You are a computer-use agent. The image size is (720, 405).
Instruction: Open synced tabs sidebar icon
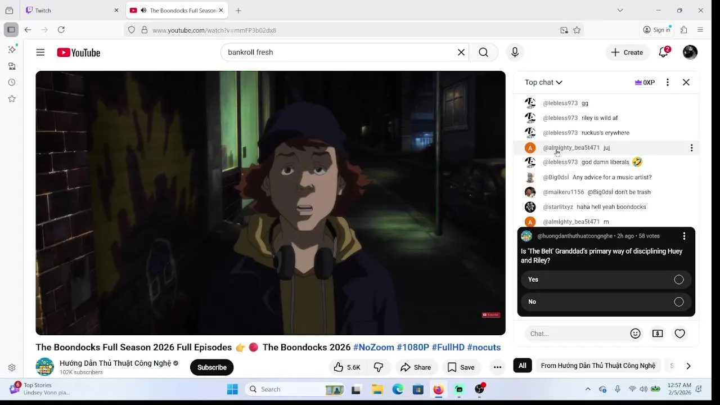[12, 66]
